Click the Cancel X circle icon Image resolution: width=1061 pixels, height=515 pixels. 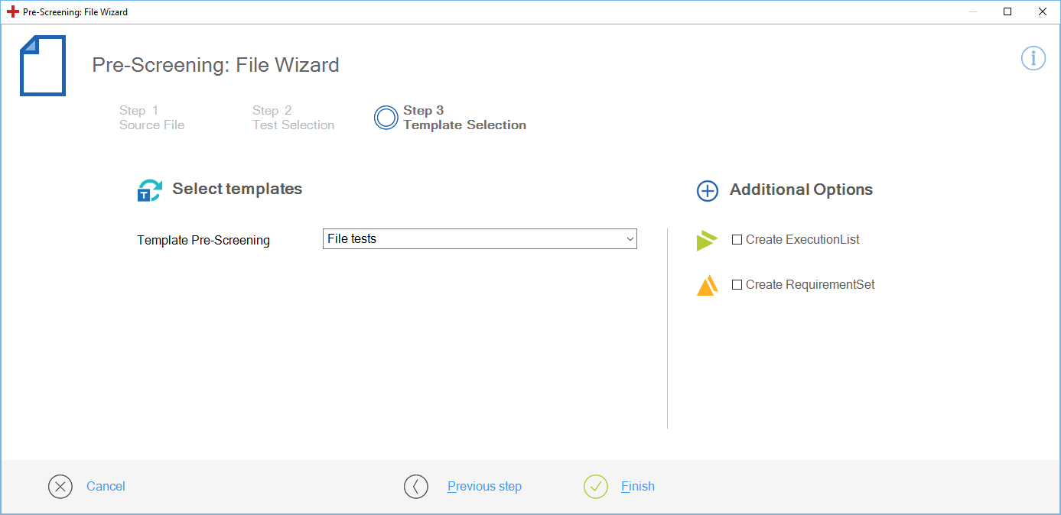(60, 487)
